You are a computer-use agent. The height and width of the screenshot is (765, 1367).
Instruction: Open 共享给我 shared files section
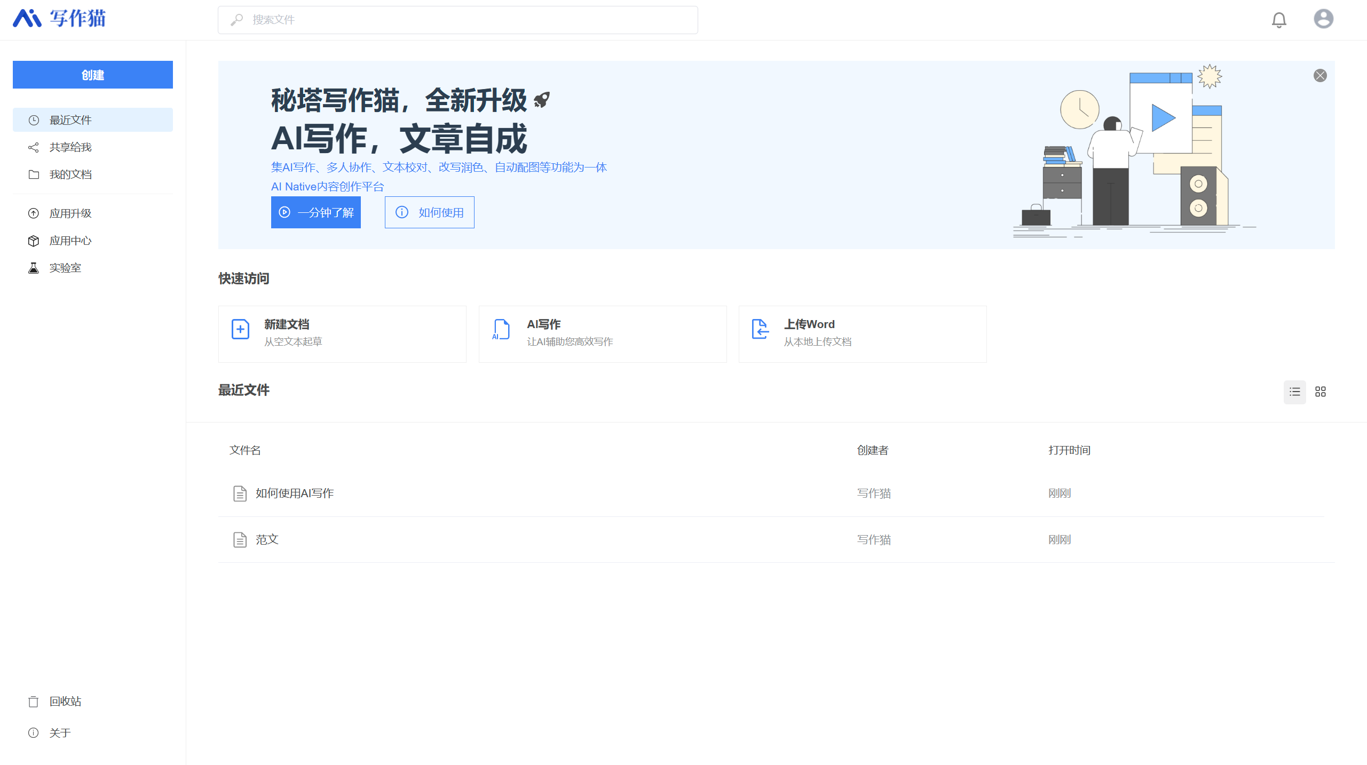pyautogui.click(x=70, y=147)
